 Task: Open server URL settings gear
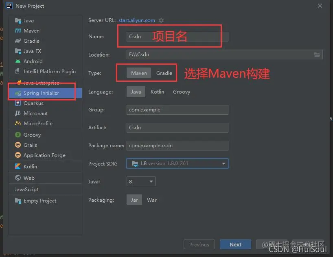161,20
